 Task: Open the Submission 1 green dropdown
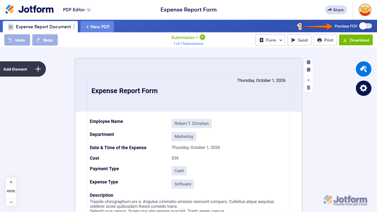pos(202,37)
